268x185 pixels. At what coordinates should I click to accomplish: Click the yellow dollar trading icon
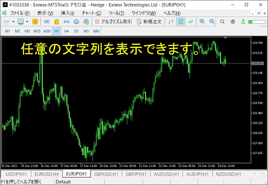(x=35, y=22)
